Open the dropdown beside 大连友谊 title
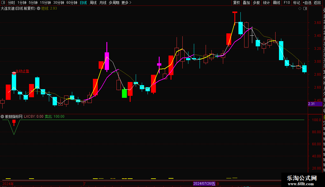Screen dimensions: 325x187 39,9
